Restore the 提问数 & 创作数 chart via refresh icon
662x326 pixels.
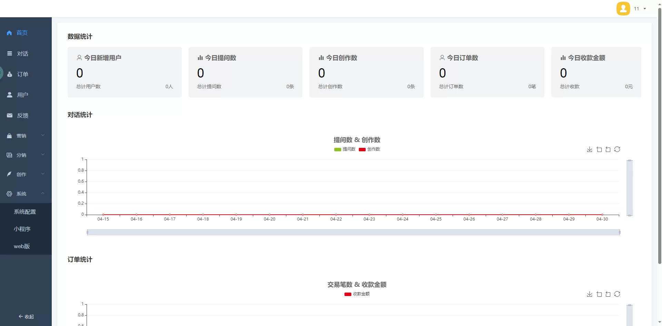pyautogui.click(x=617, y=149)
